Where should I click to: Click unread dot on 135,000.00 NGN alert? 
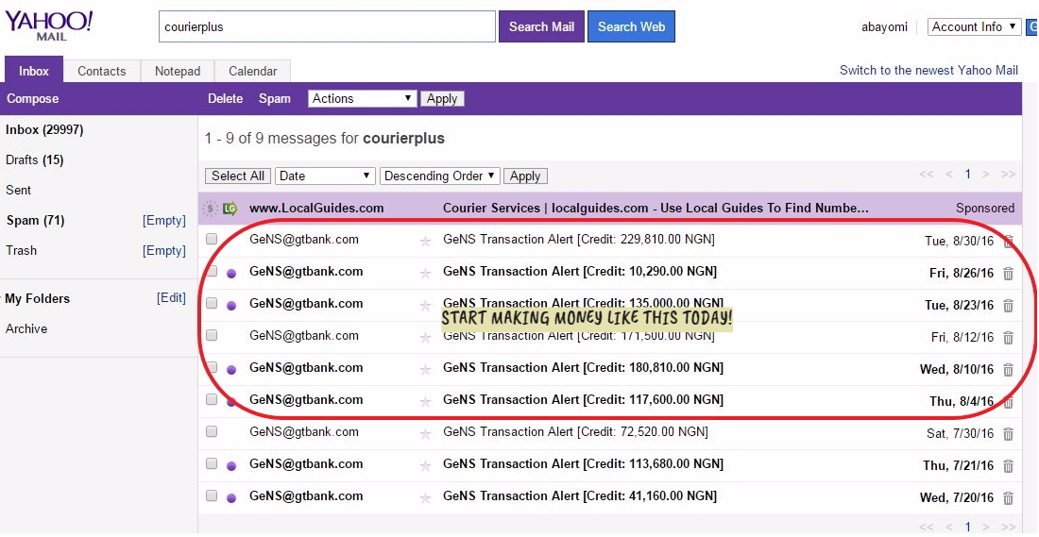[x=231, y=305]
